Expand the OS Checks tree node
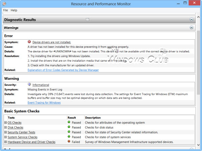202x151 pixels. click(5, 122)
